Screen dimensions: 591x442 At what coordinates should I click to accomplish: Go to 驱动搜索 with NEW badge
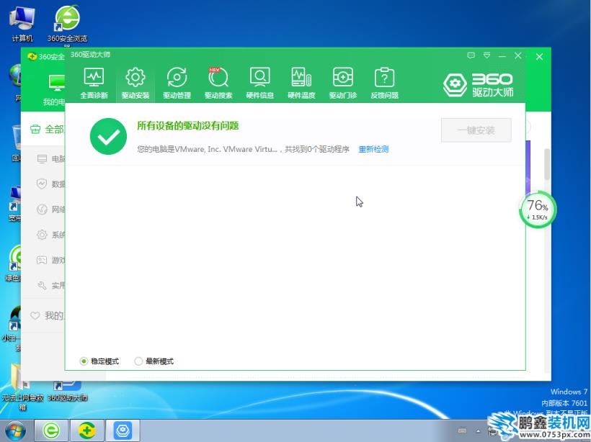(218, 83)
